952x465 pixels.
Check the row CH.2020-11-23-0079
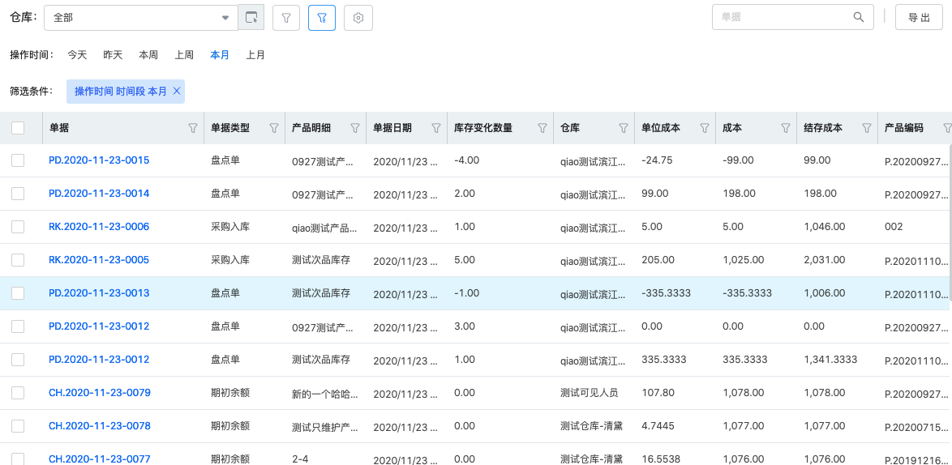click(x=18, y=393)
